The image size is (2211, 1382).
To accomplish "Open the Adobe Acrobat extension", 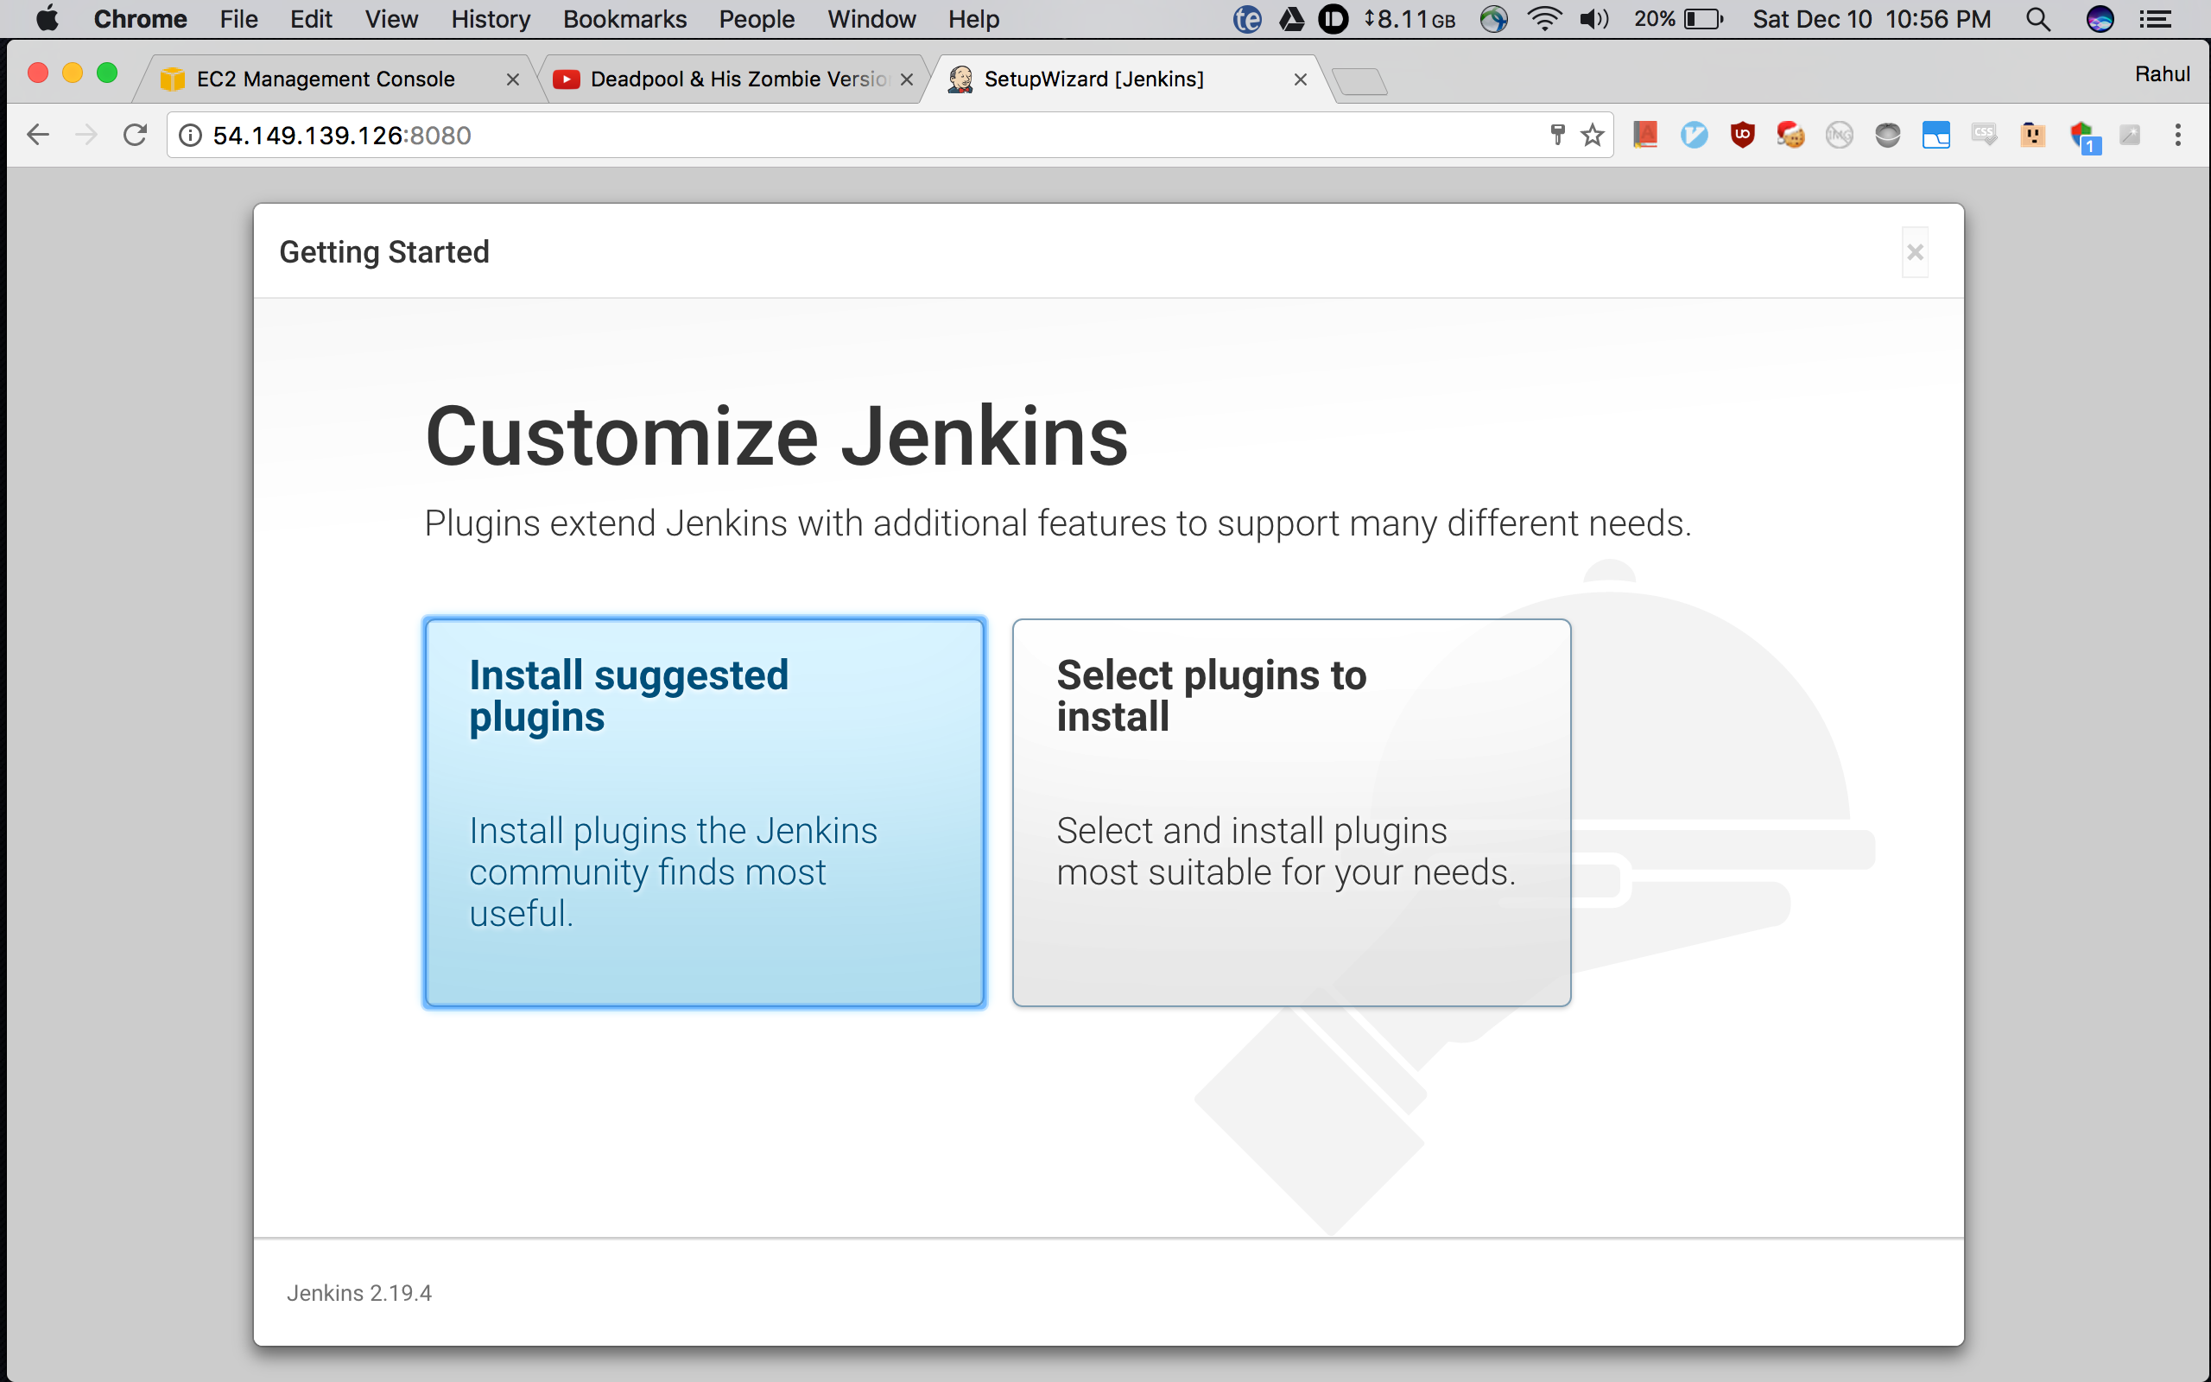I will click(1645, 135).
